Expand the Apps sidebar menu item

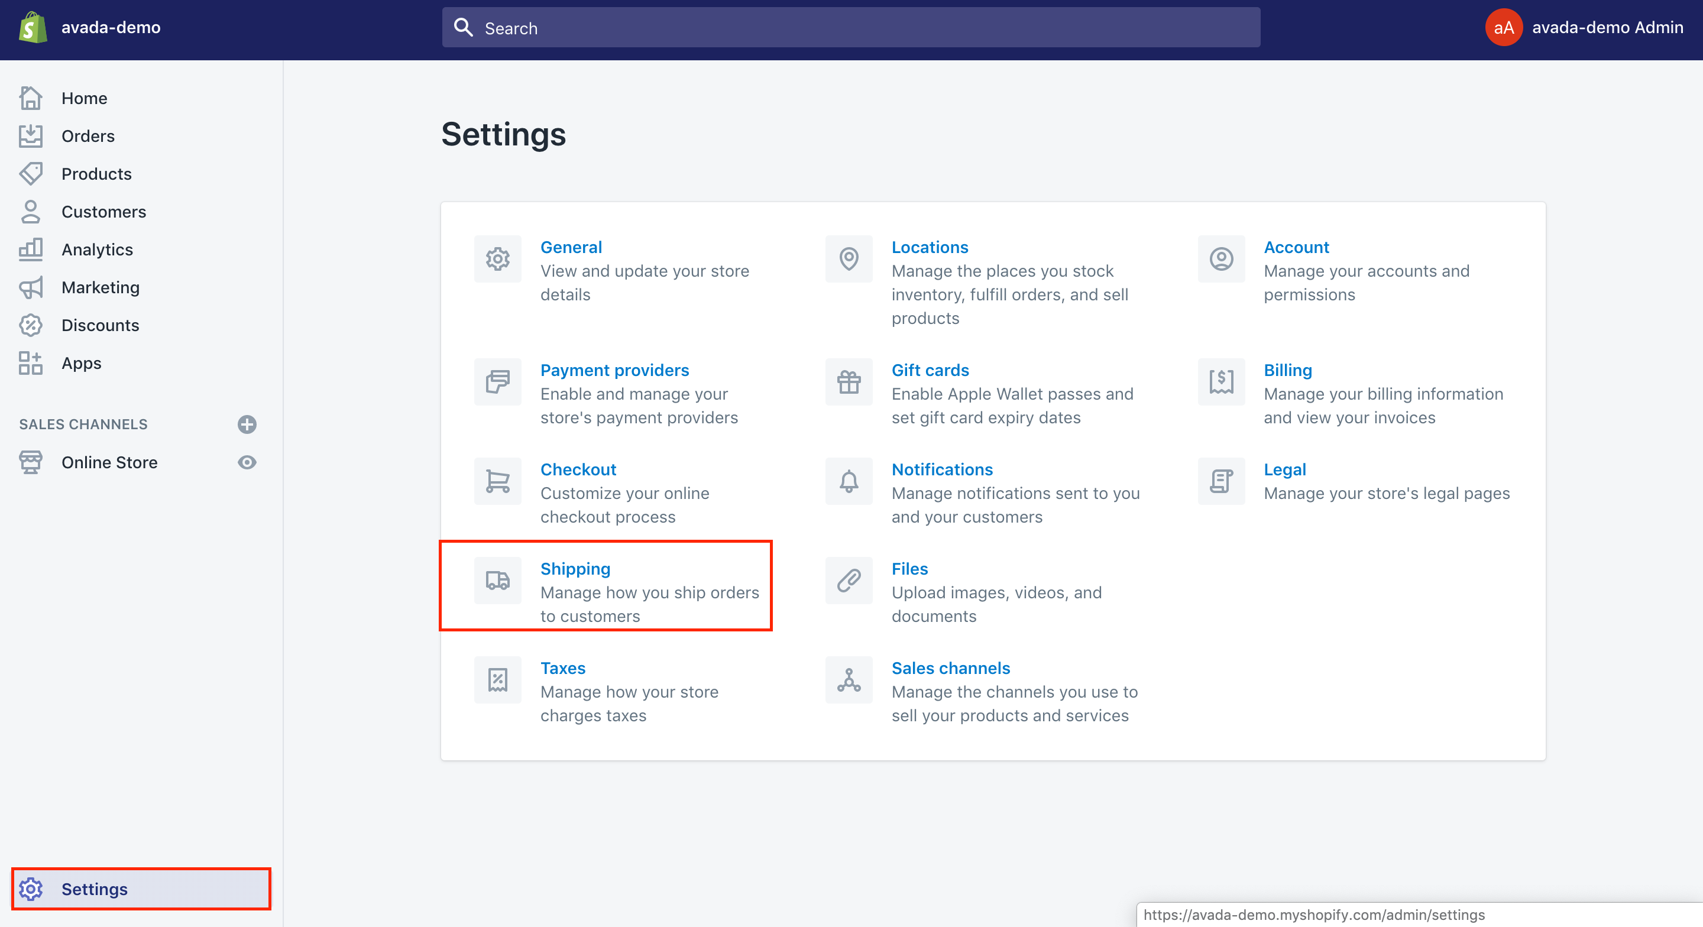coord(81,362)
